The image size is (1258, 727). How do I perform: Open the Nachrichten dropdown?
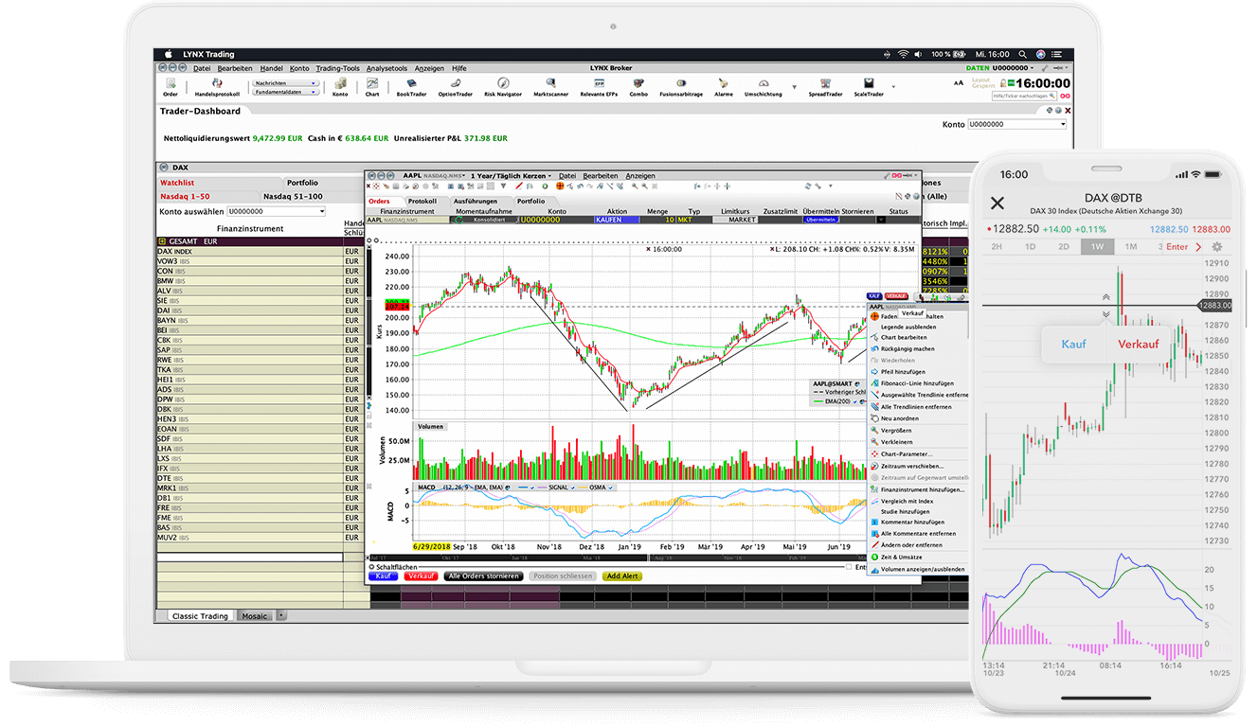284,83
